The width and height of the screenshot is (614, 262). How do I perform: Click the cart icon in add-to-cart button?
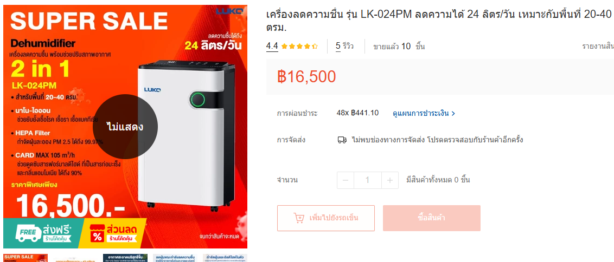point(299,218)
